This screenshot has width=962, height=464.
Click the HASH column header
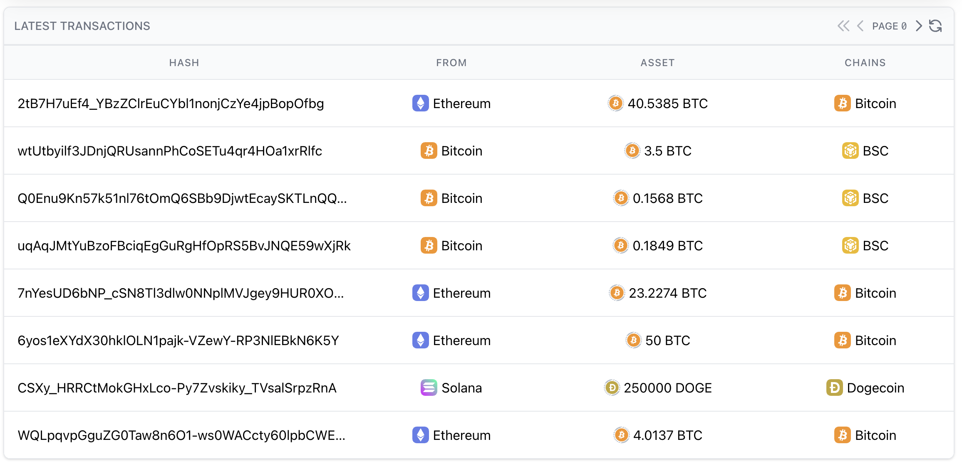[x=184, y=63]
